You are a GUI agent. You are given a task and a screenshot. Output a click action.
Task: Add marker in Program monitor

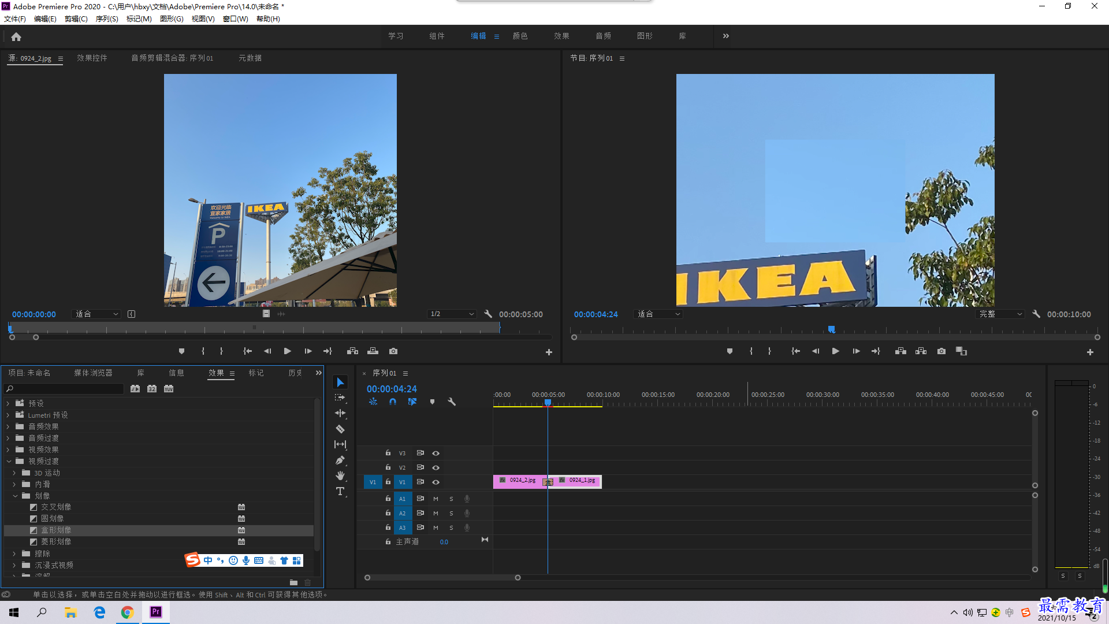[730, 351]
